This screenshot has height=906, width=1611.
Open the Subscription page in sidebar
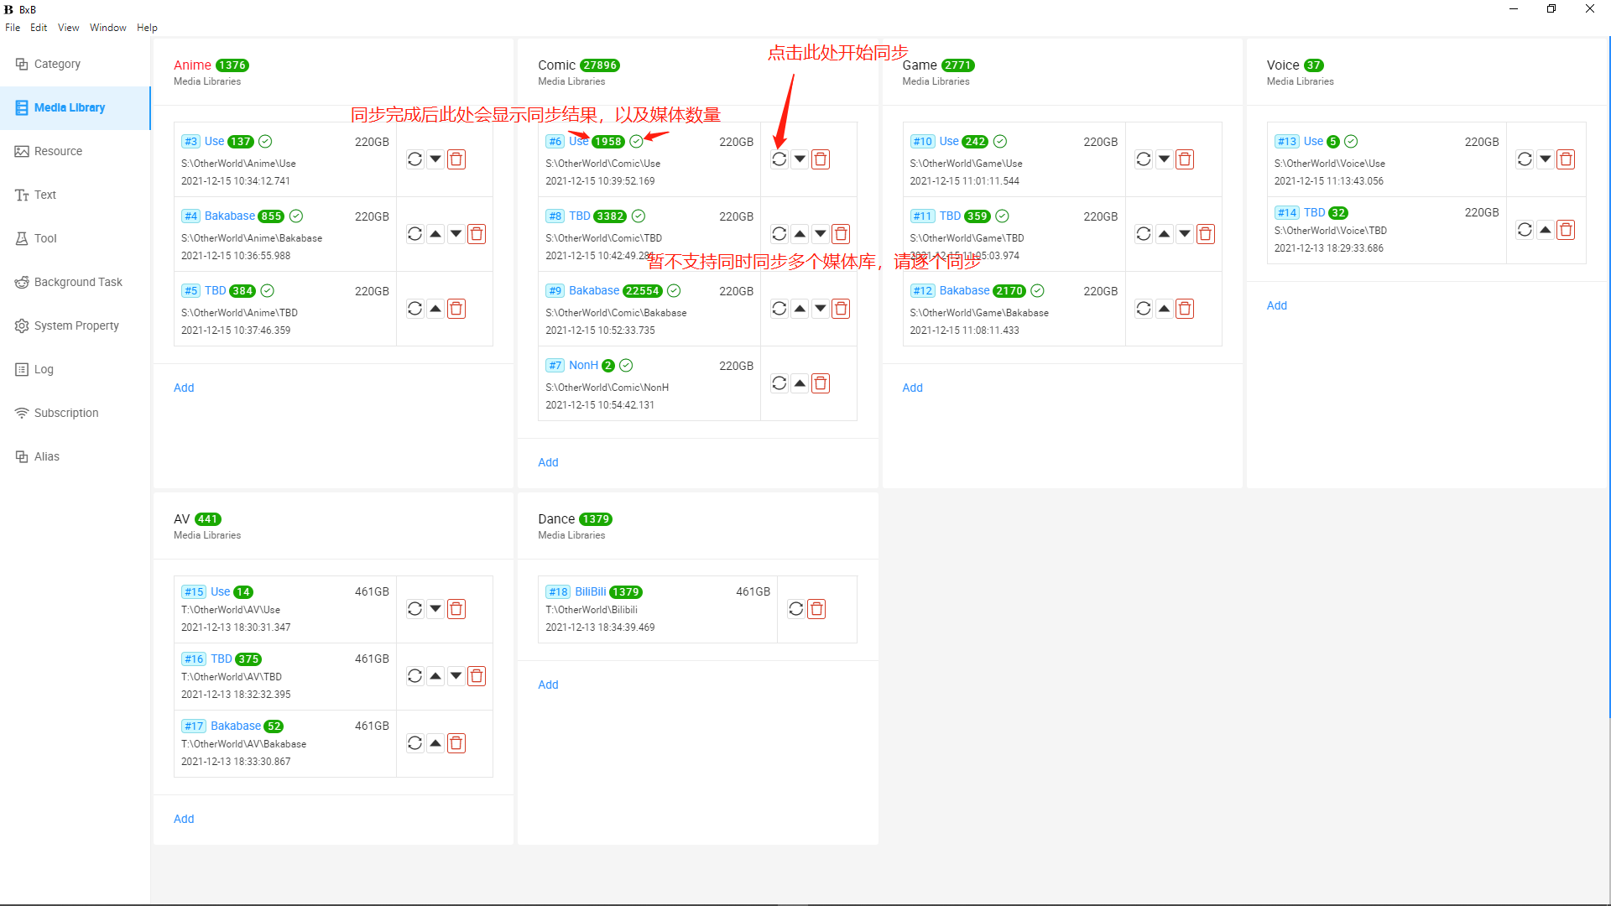pos(65,413)
